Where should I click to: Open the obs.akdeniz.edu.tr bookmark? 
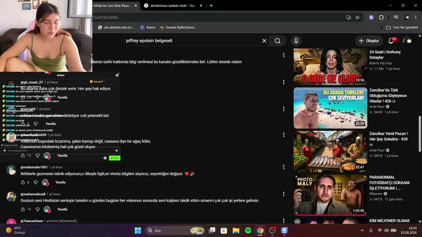coord(116,27)
